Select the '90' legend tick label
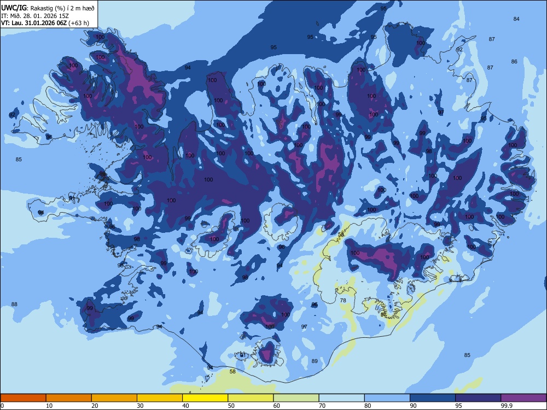Viewport: 547px width, 410px height. pos(413,406)
